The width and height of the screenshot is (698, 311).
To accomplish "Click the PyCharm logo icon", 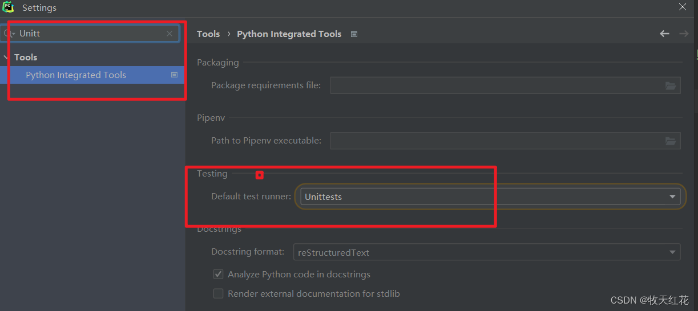I will pos(8,7).
